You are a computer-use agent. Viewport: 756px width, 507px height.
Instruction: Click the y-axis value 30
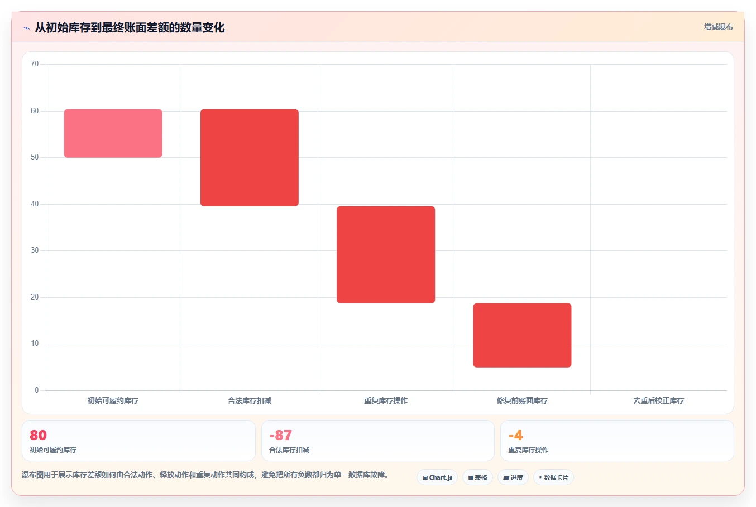(x=35, y=250)
